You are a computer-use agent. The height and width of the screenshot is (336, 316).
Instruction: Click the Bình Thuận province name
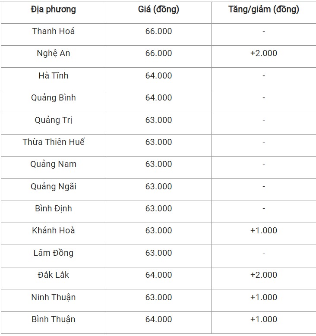[53, 320]
